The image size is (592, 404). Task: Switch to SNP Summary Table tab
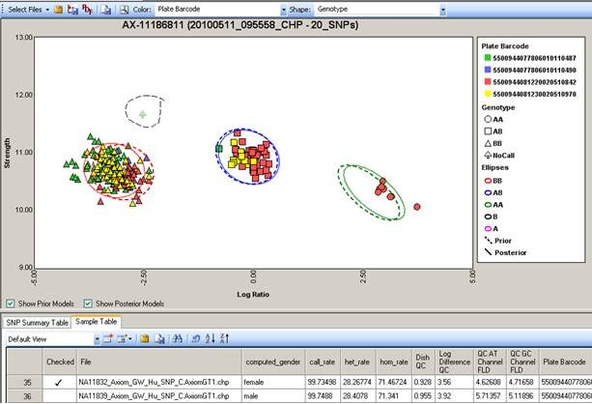click(37, 323)
